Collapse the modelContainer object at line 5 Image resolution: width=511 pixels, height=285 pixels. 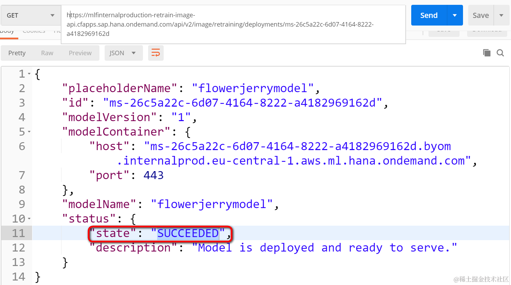click(29, 132)
